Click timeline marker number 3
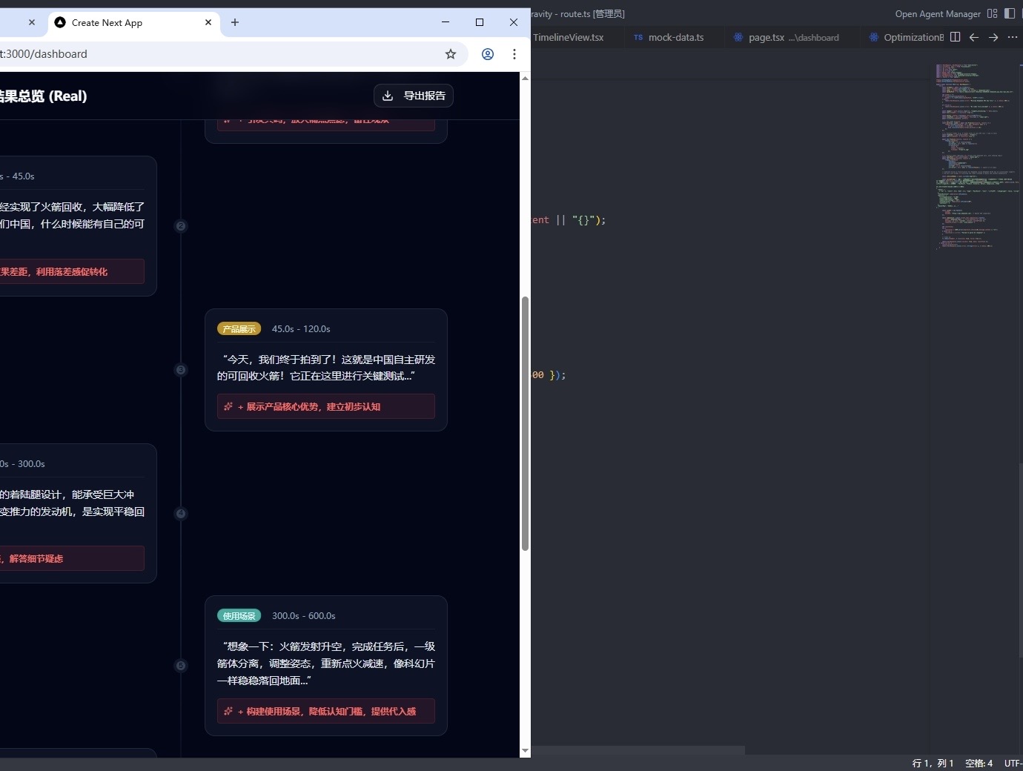 click(x=181, y=370)
